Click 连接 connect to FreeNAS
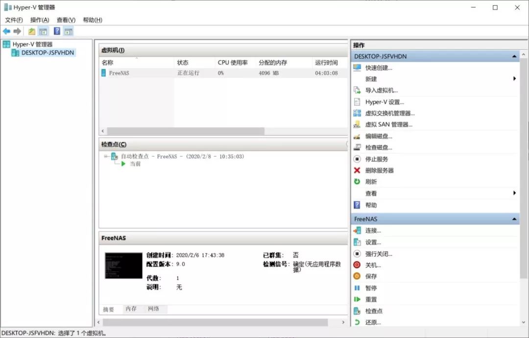529x338 pixels. 373,230
